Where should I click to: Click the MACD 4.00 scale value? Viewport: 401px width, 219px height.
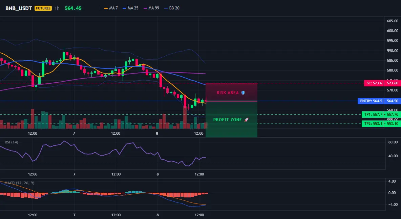[392, 181]
